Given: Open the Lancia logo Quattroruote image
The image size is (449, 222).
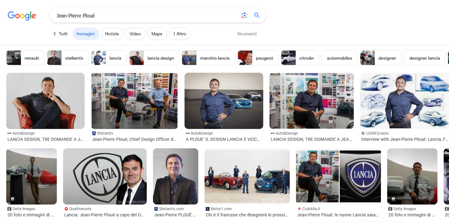Looking at the screenshot, I should (105, 176).
